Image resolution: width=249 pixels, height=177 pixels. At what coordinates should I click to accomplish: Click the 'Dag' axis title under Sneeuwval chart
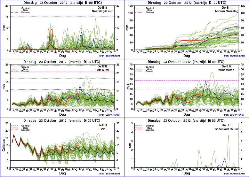click(187, 173)
